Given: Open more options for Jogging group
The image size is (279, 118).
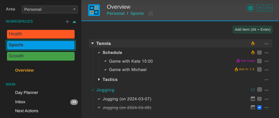Looking at the screenshot, I should tap(266, 90).
